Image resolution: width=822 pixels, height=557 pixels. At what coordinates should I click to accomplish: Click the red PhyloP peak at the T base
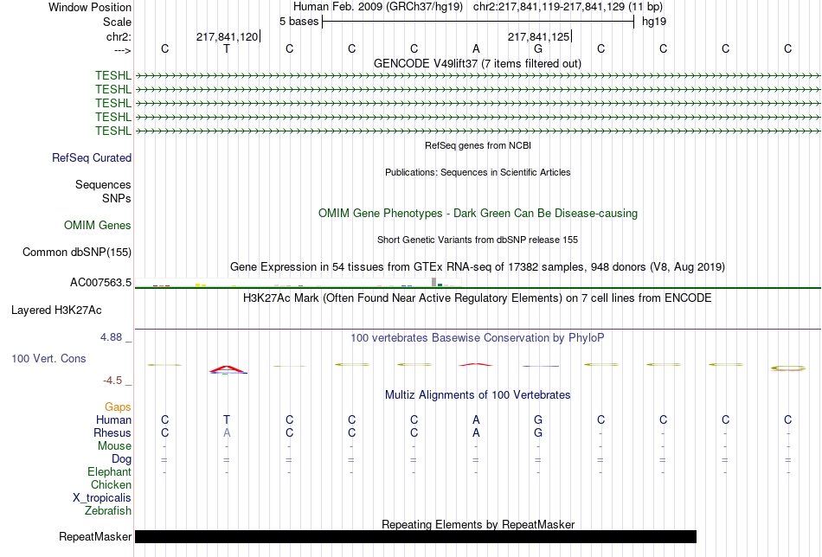click(x=228, y=369)
